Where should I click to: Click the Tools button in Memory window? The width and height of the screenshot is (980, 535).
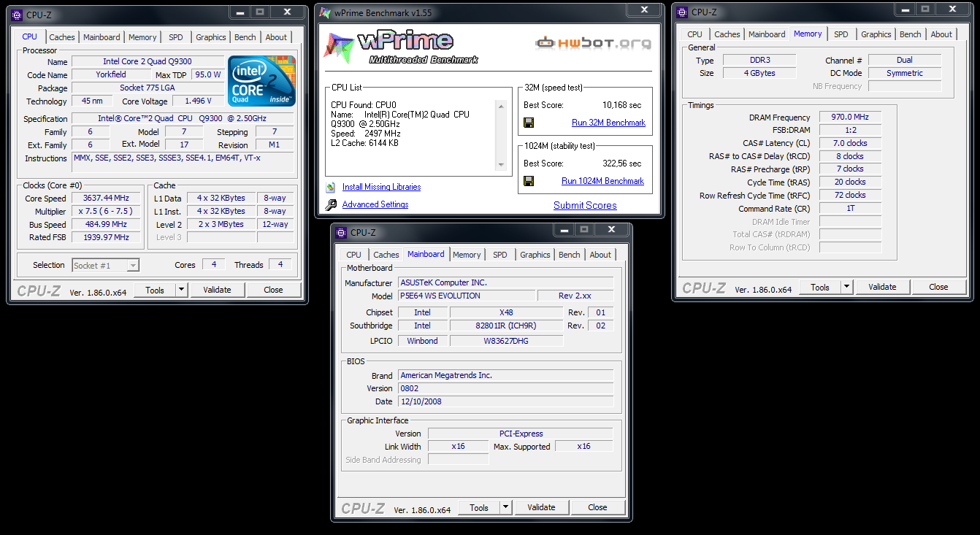point(820,287)
